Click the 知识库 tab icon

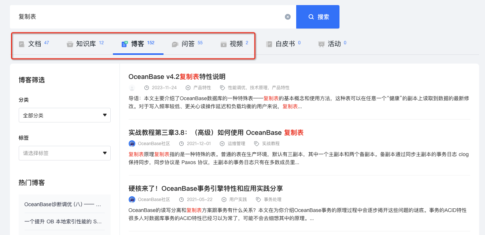click(70, 44)
